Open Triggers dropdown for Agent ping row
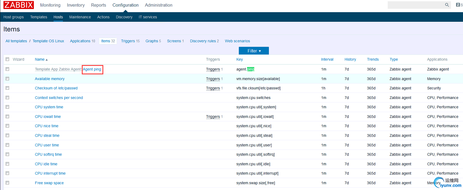Viewport: 463px width, 190px height. 213,69
